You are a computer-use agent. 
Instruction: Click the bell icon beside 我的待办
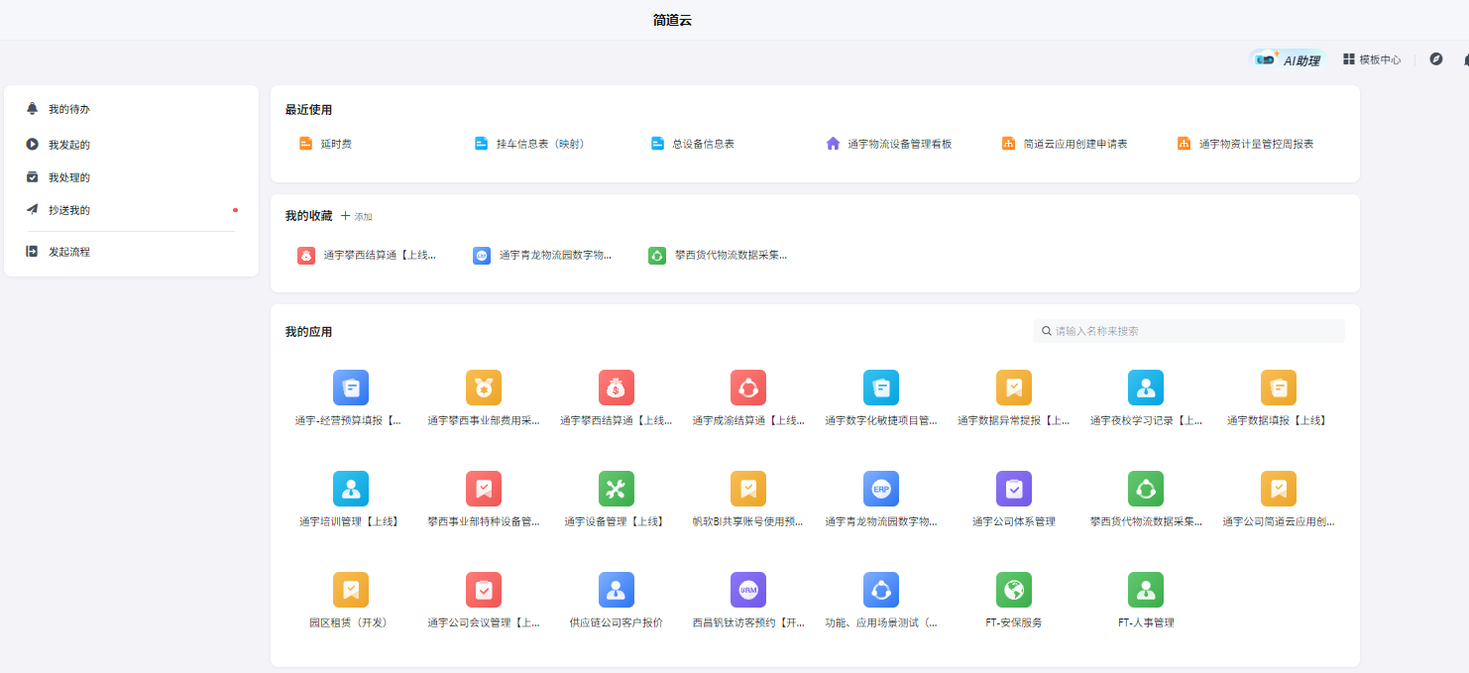pos(32,109)
